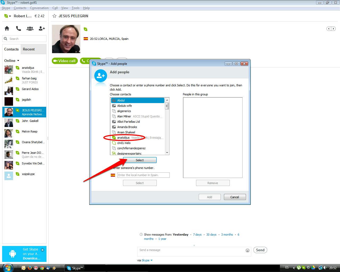Cancel the Add people dialog
Viewport: 340px width, 272px height.
click(x=235, y=197)
